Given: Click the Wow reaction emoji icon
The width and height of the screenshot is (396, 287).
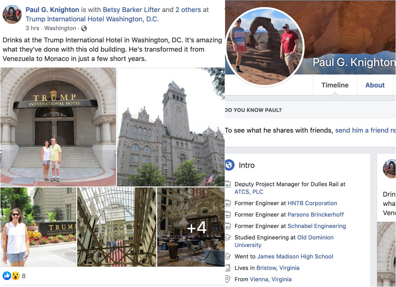Looking at the screenshot, I should point(15,276).
